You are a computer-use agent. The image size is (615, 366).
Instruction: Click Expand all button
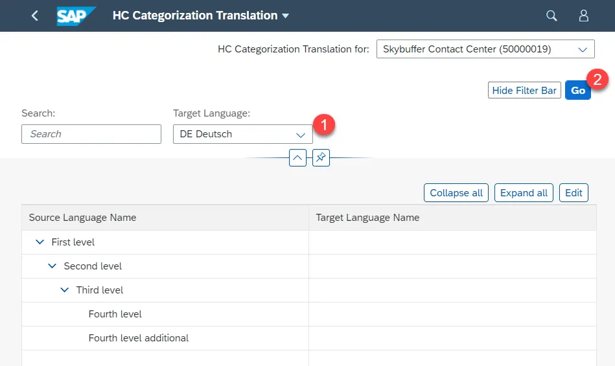pyautogui.click(x=524, y=193)
